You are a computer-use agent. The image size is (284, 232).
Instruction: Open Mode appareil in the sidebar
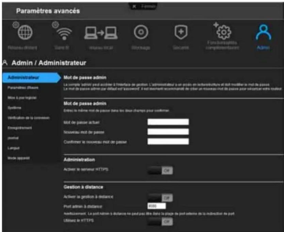tap(18, 158)
